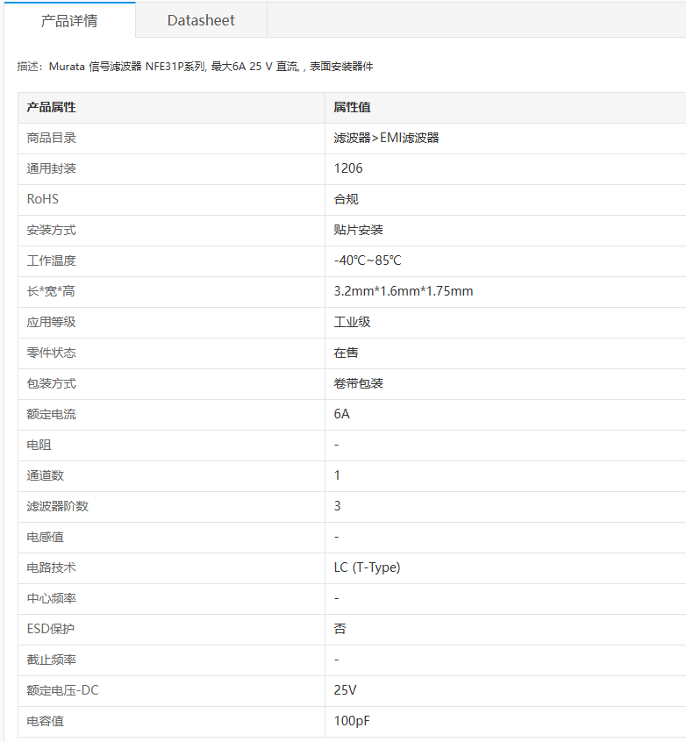Select the 卷带包装 packaging value

pyautogui.click(x=358, y=383)
